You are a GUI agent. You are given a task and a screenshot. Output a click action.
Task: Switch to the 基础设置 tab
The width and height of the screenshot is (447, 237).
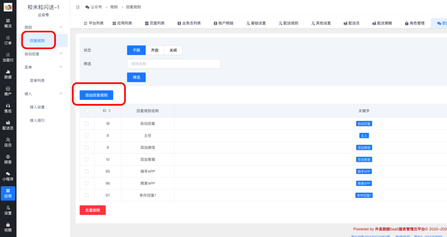click(x=256, y=24)
